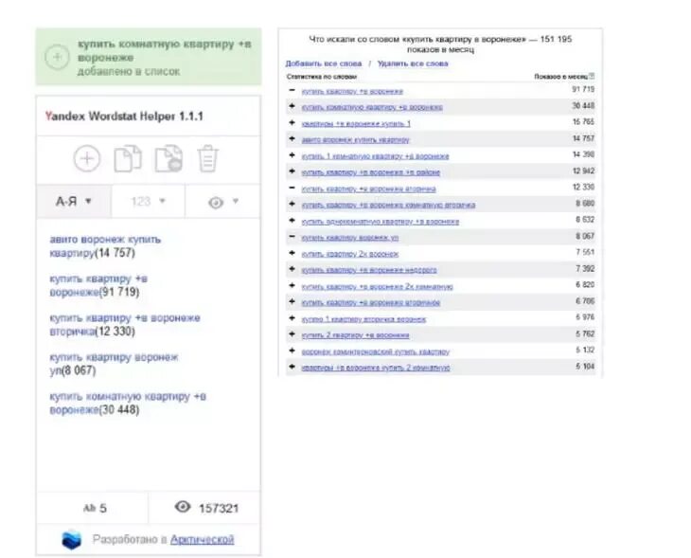Click 'Добавить все слова' link

coord(324,63)
